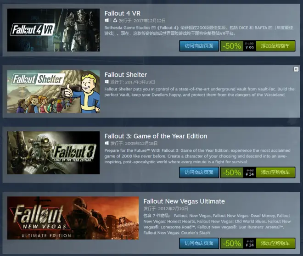Visit store page for Fallout 3 GOTY
303x256 pixels.
[199, 173]
